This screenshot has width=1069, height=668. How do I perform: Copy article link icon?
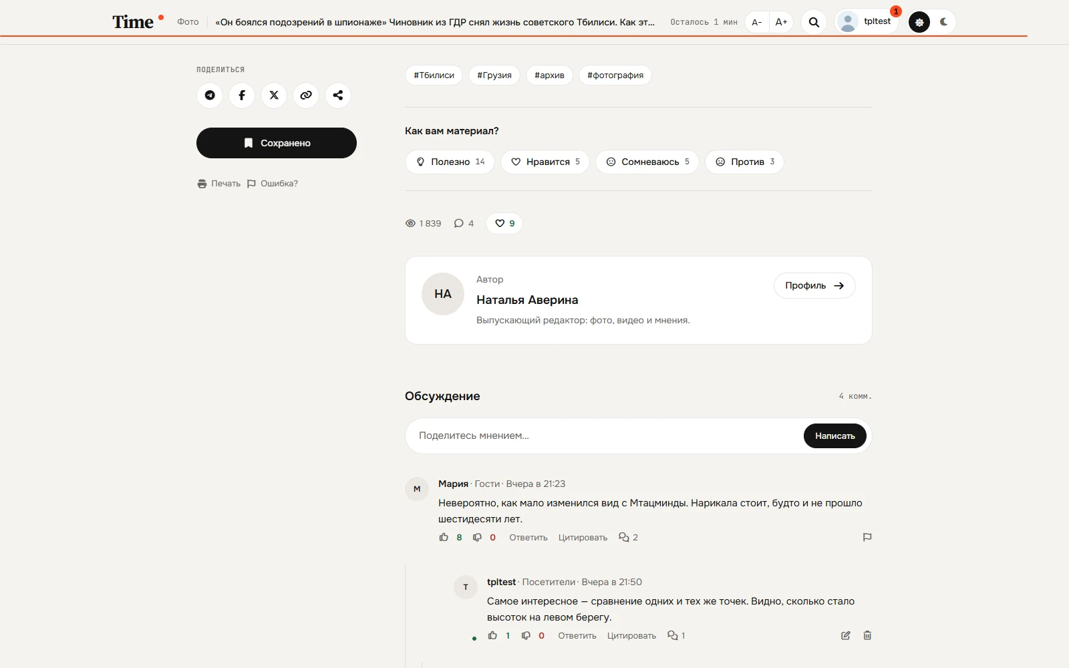pyautogui.click(x=306, y=96)
